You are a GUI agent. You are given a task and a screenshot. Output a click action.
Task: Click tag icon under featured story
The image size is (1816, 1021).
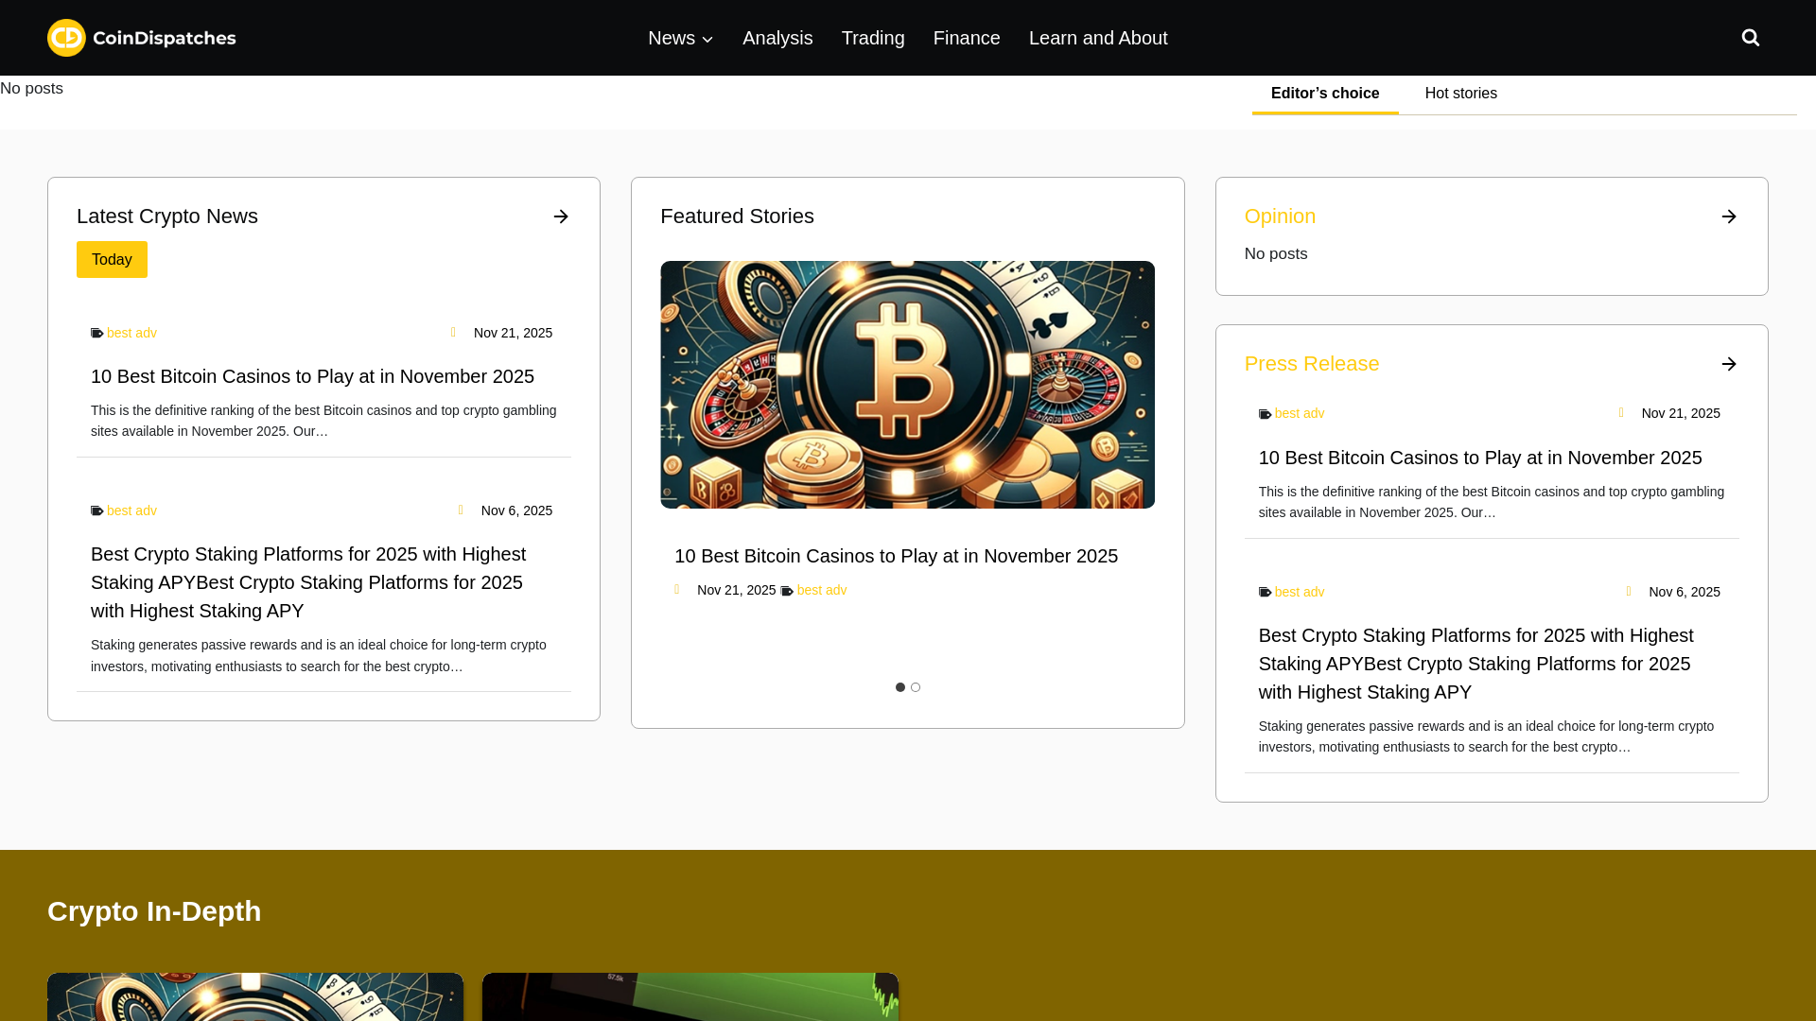pyautogui.click(x=787, y=592)
